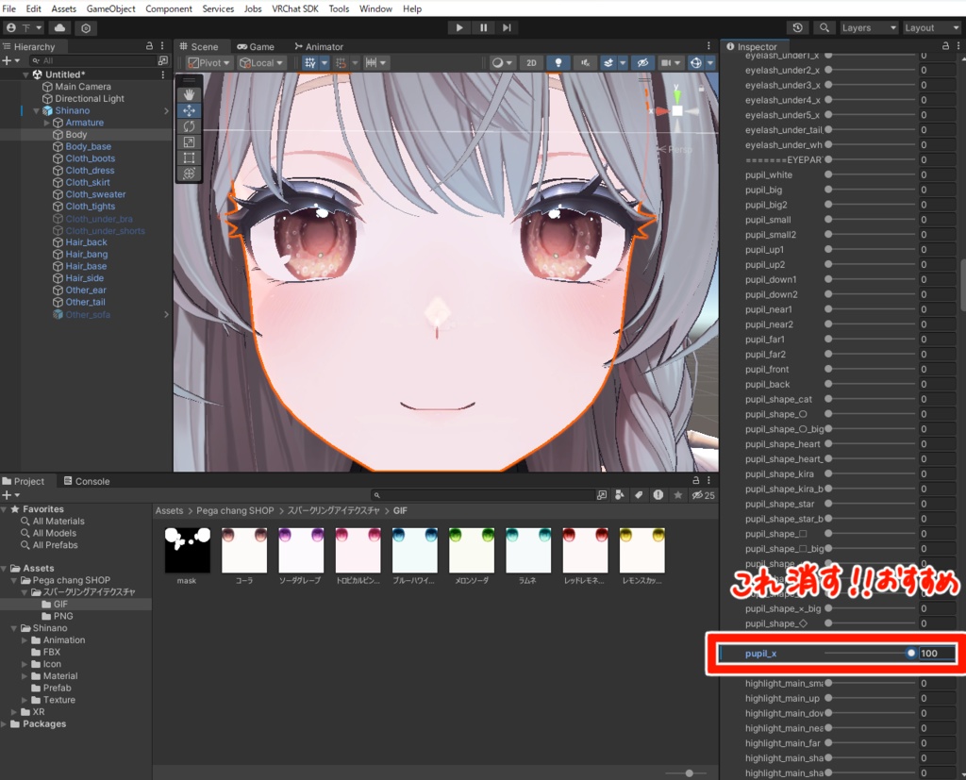Toggle hidden objects visibility in scene
This screenshot has height=780, width=966.
click(642, 63)
